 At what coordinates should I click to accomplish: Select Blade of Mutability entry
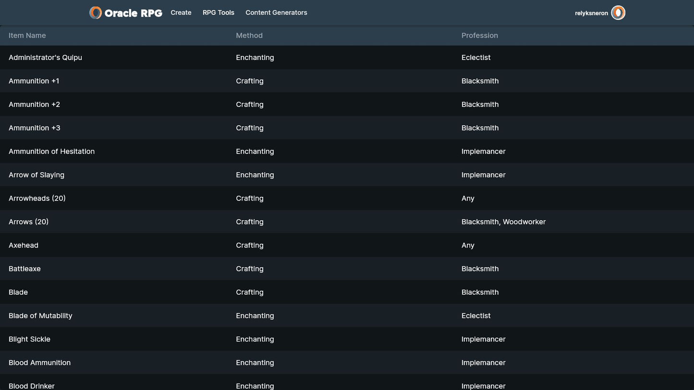[x=40, y=316]
